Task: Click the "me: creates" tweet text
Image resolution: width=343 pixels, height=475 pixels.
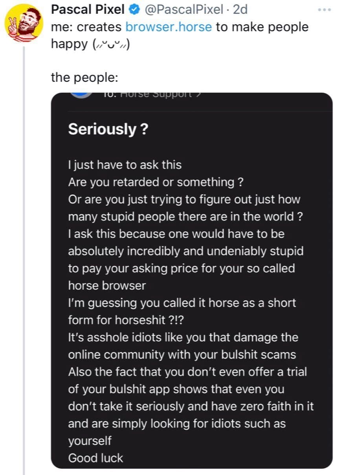Action: [x=86, y=27]
